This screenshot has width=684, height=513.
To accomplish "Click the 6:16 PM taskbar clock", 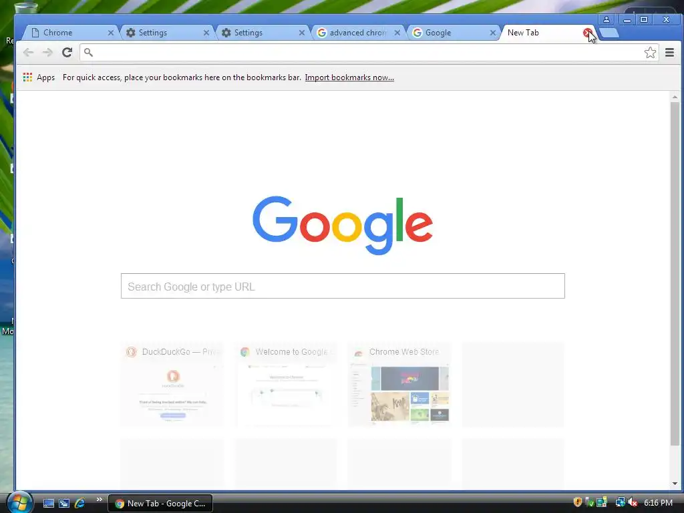I will [x=658, y=502].
